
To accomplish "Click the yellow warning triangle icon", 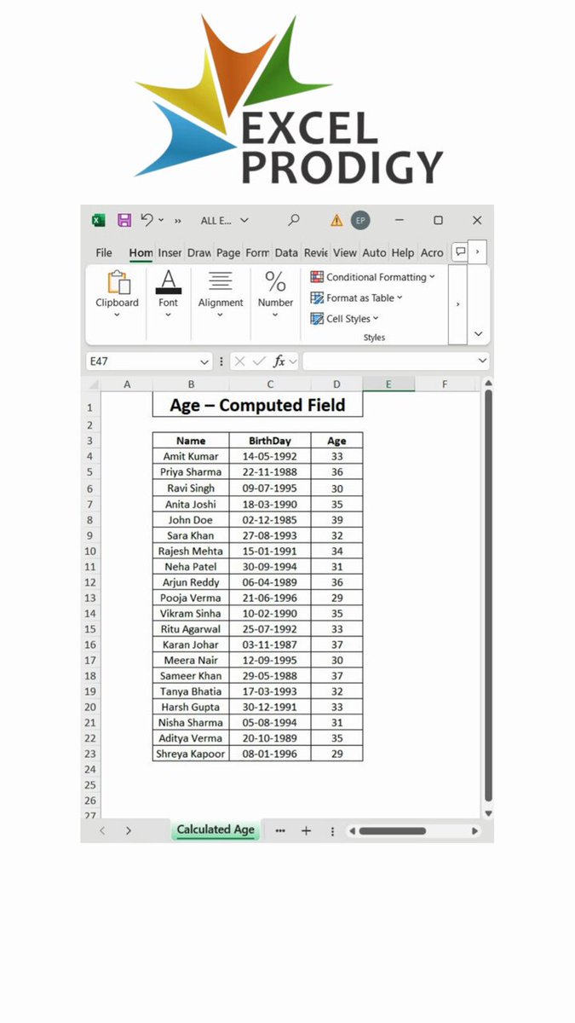I will pyautogui.click(x=336, y=221).
